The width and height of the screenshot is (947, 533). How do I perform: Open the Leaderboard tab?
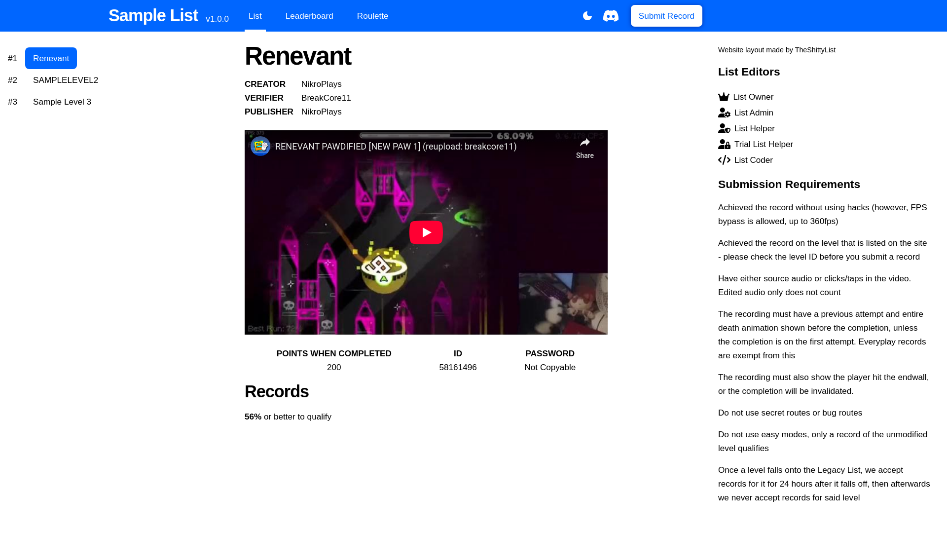pos(309,16)
